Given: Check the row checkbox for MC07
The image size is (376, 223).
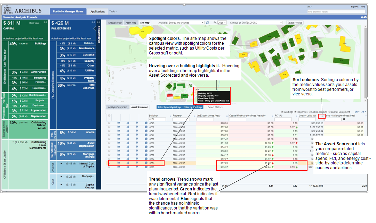Looking at the screenshot, I should [x=109, y=127].
